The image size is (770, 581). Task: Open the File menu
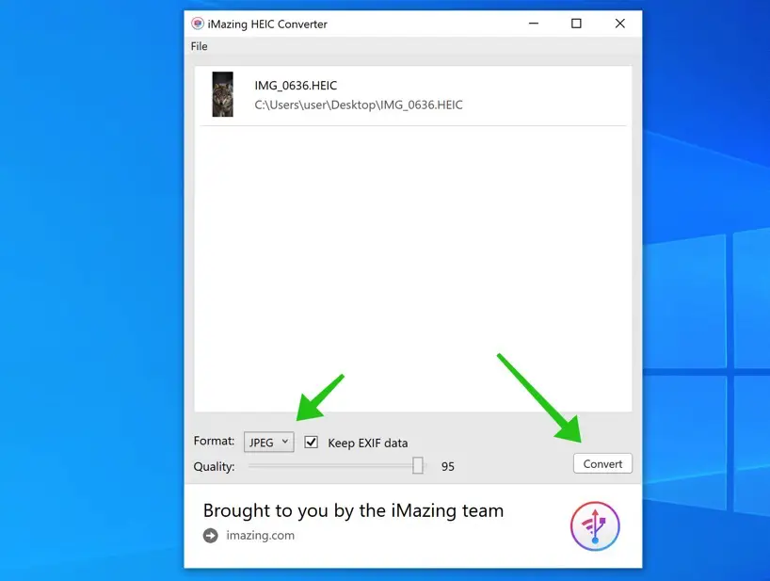point(199,46)
